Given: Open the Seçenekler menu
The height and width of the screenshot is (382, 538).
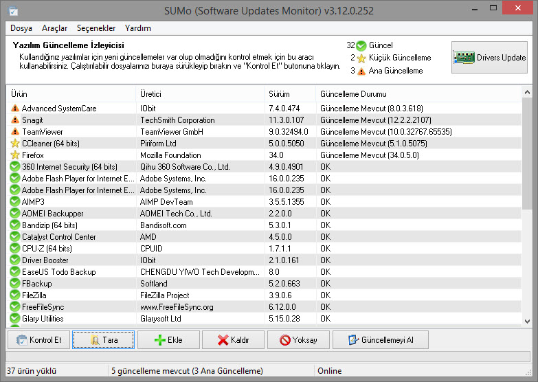Looking at the screenshot, I should [x=96, y=28].
